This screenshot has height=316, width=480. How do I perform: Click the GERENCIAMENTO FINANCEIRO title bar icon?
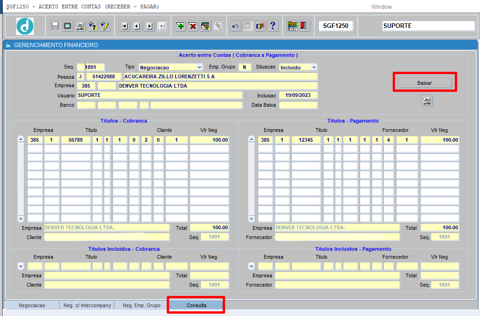tap(8, 45)
